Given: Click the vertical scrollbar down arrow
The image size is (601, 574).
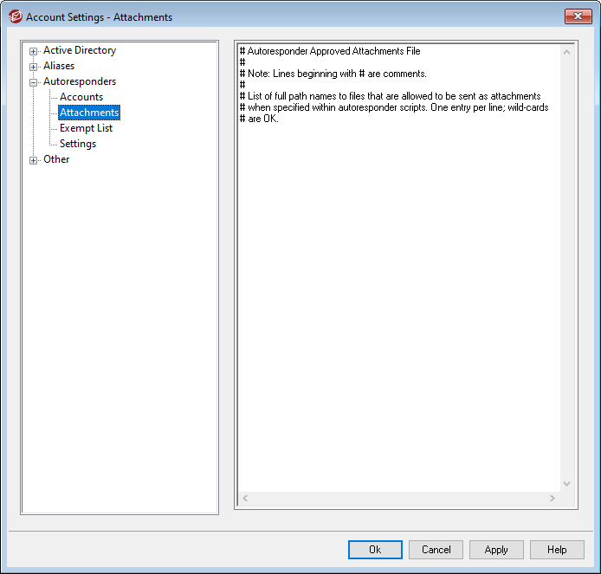Looking at the screenshot, I should coord(567,484).
